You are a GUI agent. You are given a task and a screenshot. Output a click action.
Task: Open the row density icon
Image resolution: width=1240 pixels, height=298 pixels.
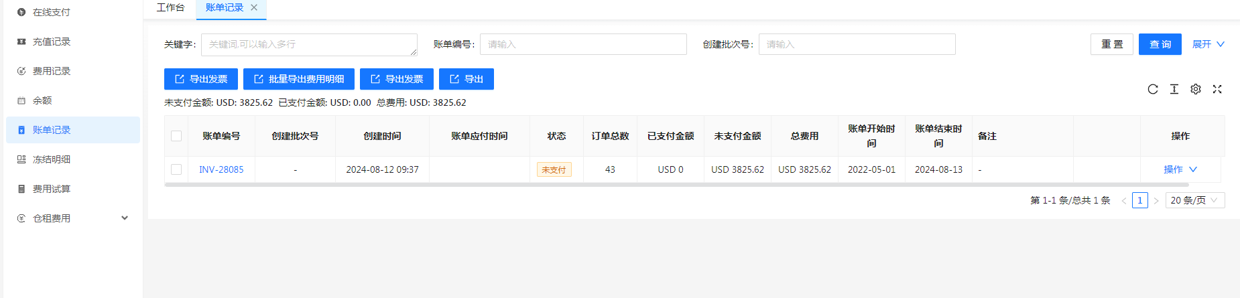1174,89
